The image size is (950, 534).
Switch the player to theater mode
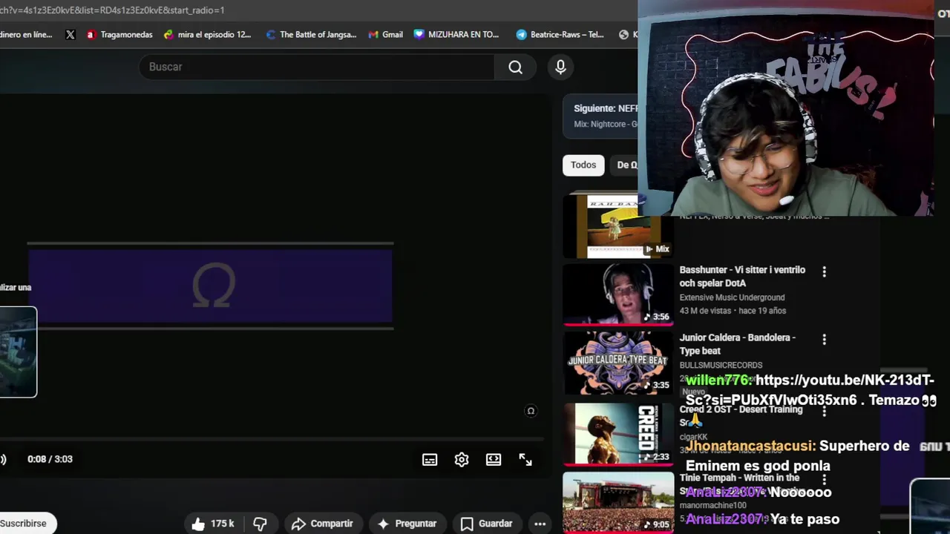494,460
